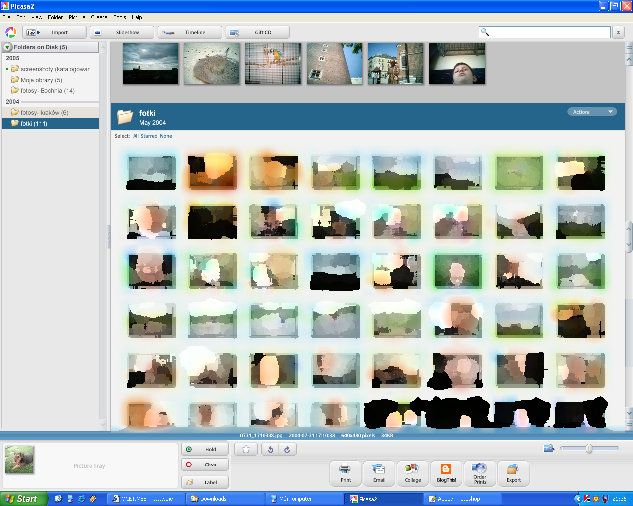
Task: Open the Timeline view
Action: (x=190, y=32)
